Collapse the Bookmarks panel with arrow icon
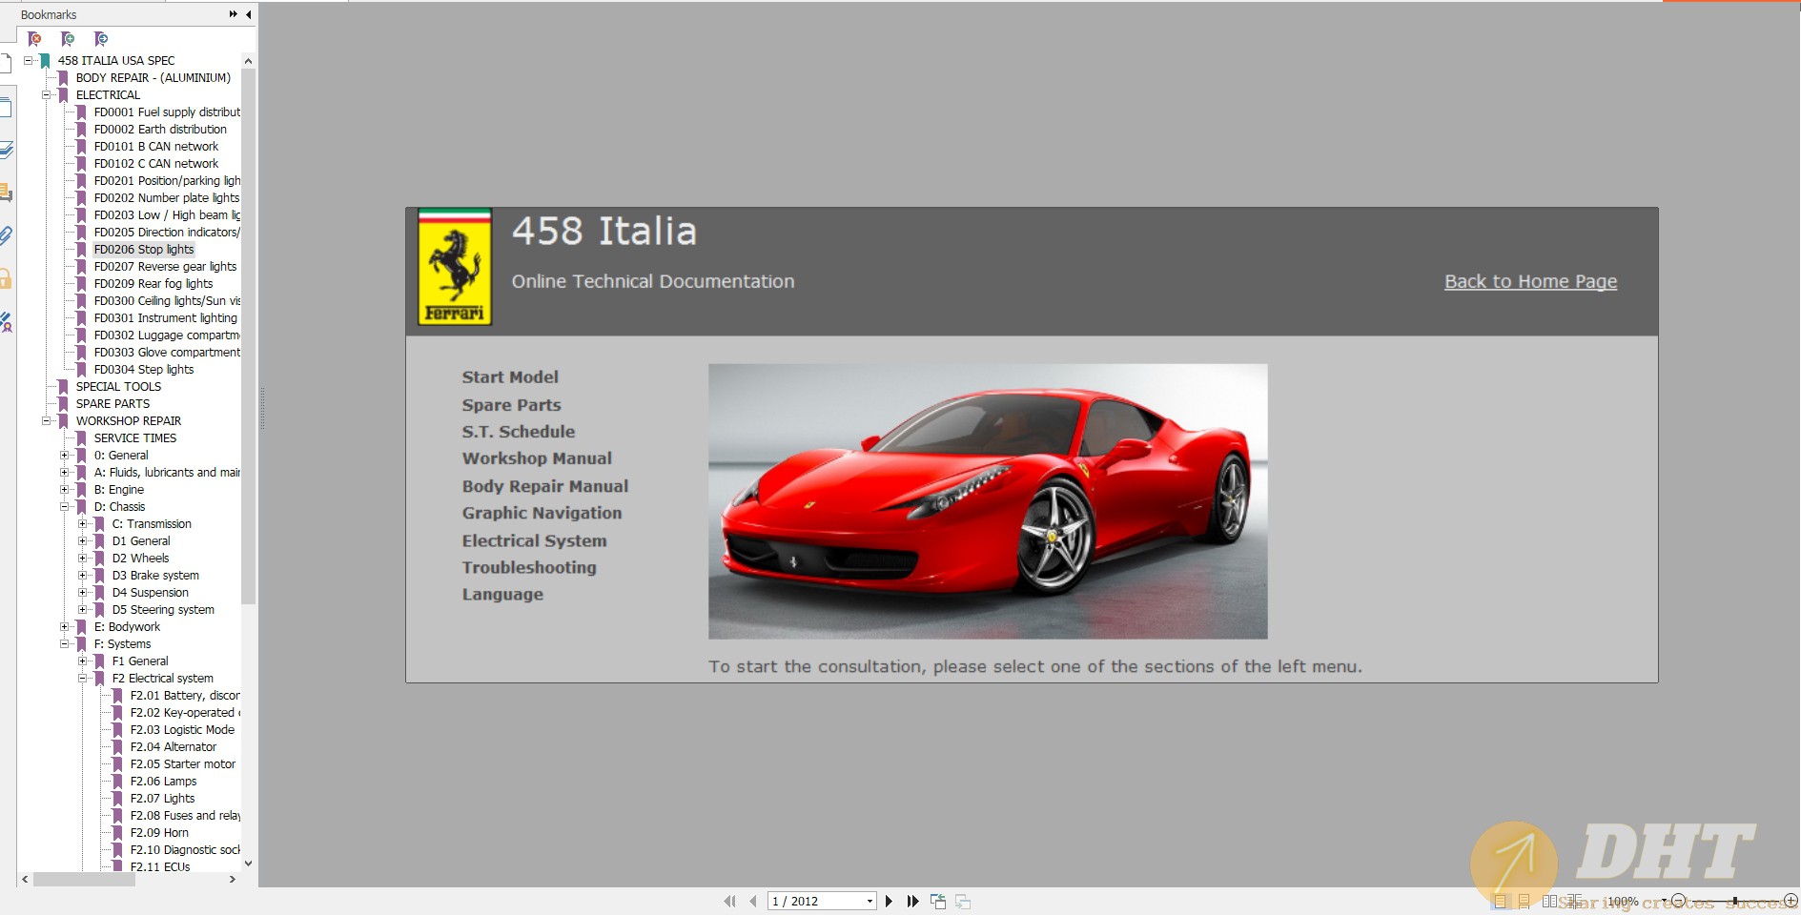Image resolution: width=1801 pixels, height=915 pixels. [x=249, y=14]
